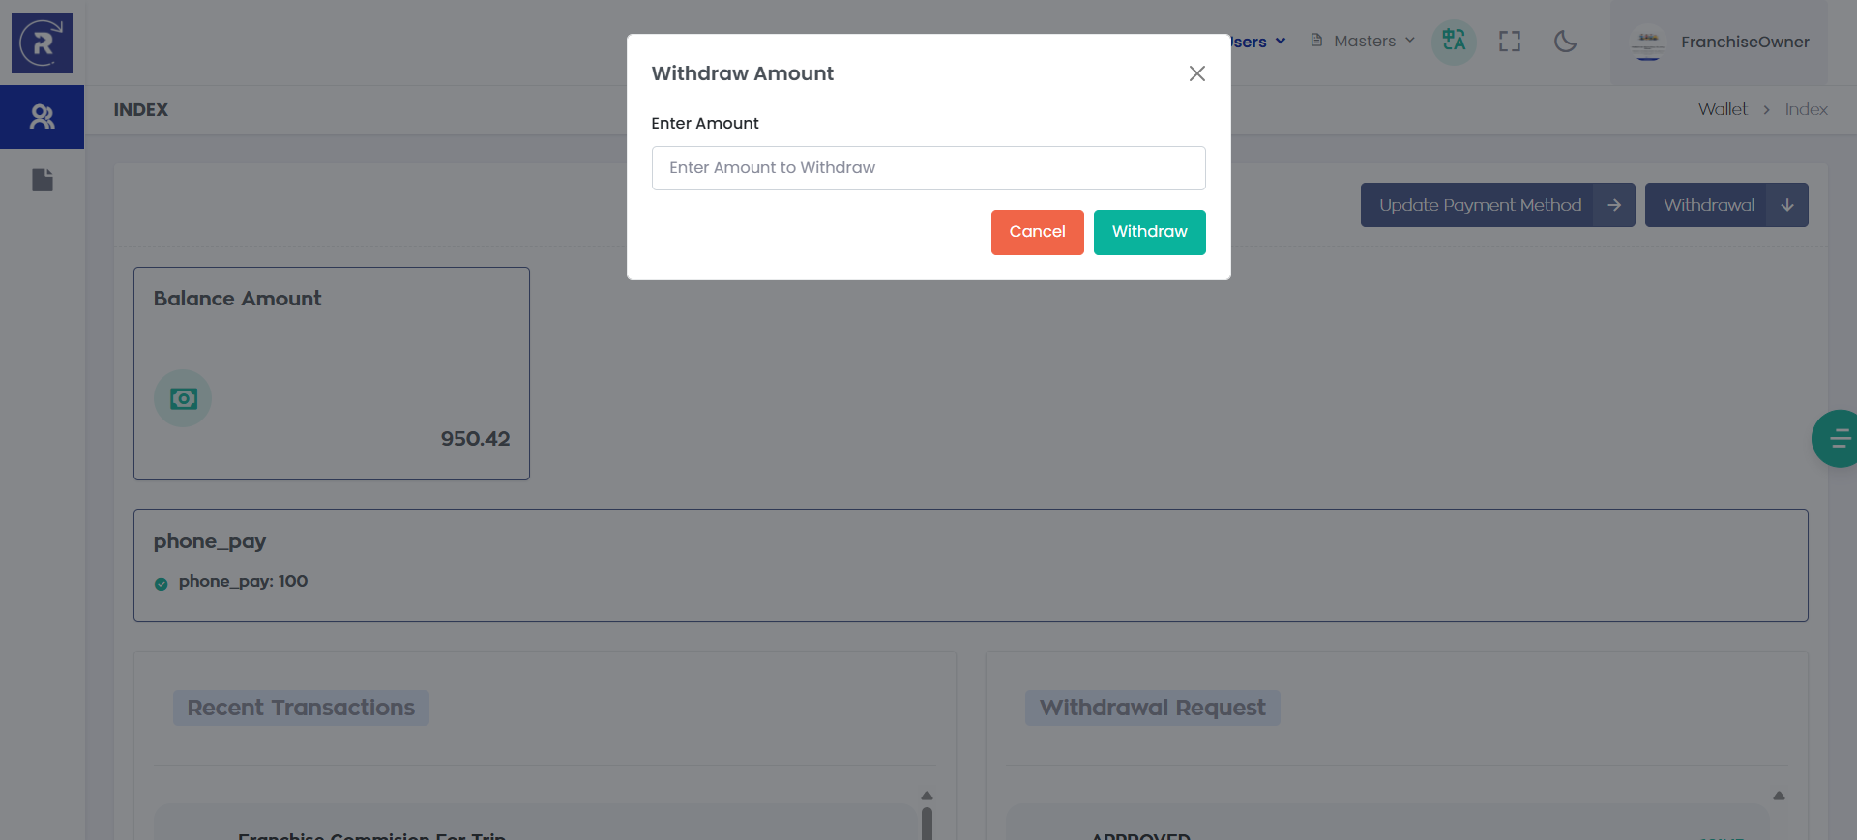Expand the Users dropdown menu
Screen dimensions: 1857x840
tap(1258, 42)
